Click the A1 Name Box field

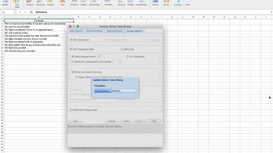(x=7, y=12)
